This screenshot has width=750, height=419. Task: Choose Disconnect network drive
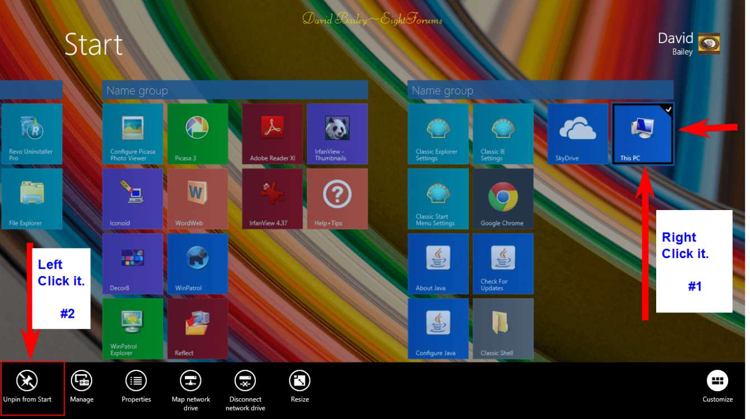(245, 391)
